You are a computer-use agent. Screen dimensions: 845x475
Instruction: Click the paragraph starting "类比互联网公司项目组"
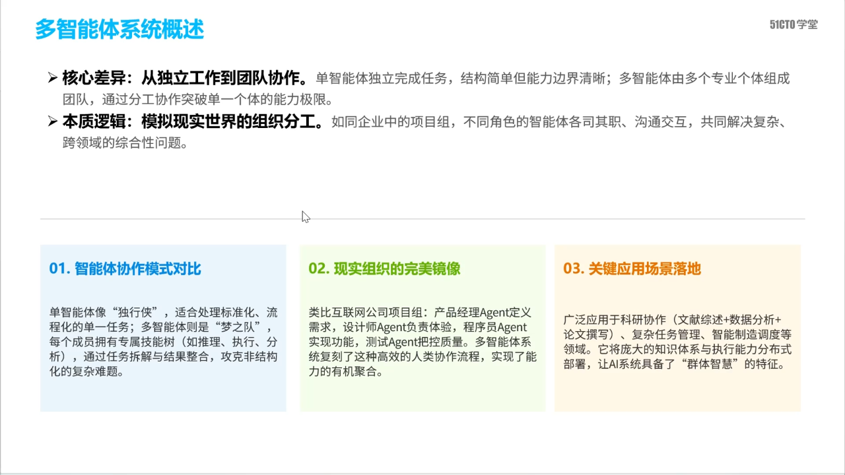(x=422, y=342)
